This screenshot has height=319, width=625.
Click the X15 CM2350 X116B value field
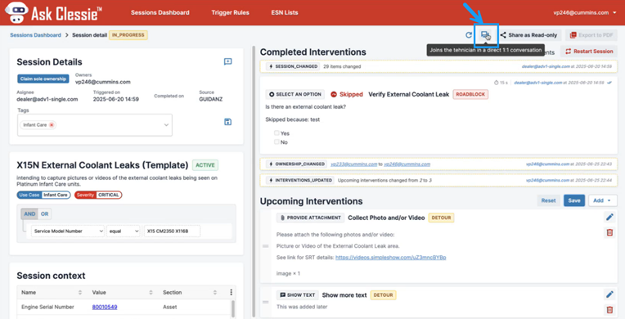tap(172, 231)
